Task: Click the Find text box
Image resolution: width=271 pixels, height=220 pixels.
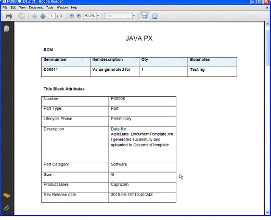Action: click(x=118, y=16)
